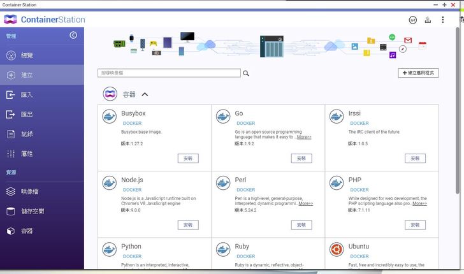The image size is (464, 274).
Task: Click the 建立應用程式 button
Action: click(418, 73)
